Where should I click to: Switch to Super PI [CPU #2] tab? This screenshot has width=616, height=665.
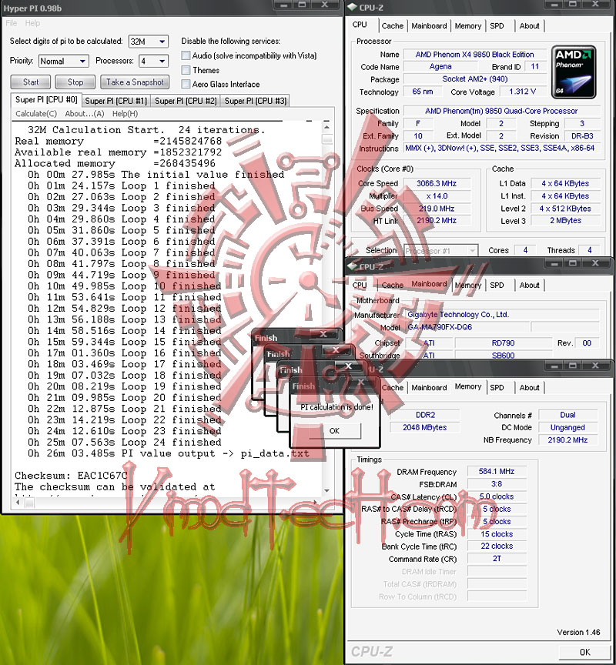pyautogui.click(x=186, y=101)
